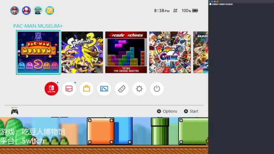Click the gamepad controller status icon
Screen dimensions: 274x154
click(x=14, y=112)
